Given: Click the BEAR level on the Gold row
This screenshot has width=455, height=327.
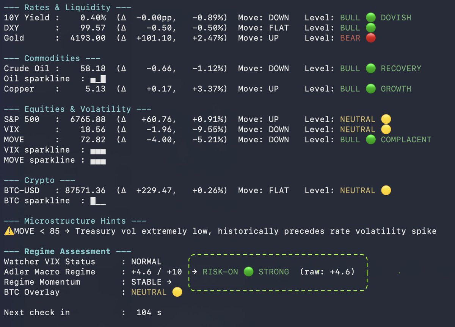Looking at the screenshot, I should point(350,38).
